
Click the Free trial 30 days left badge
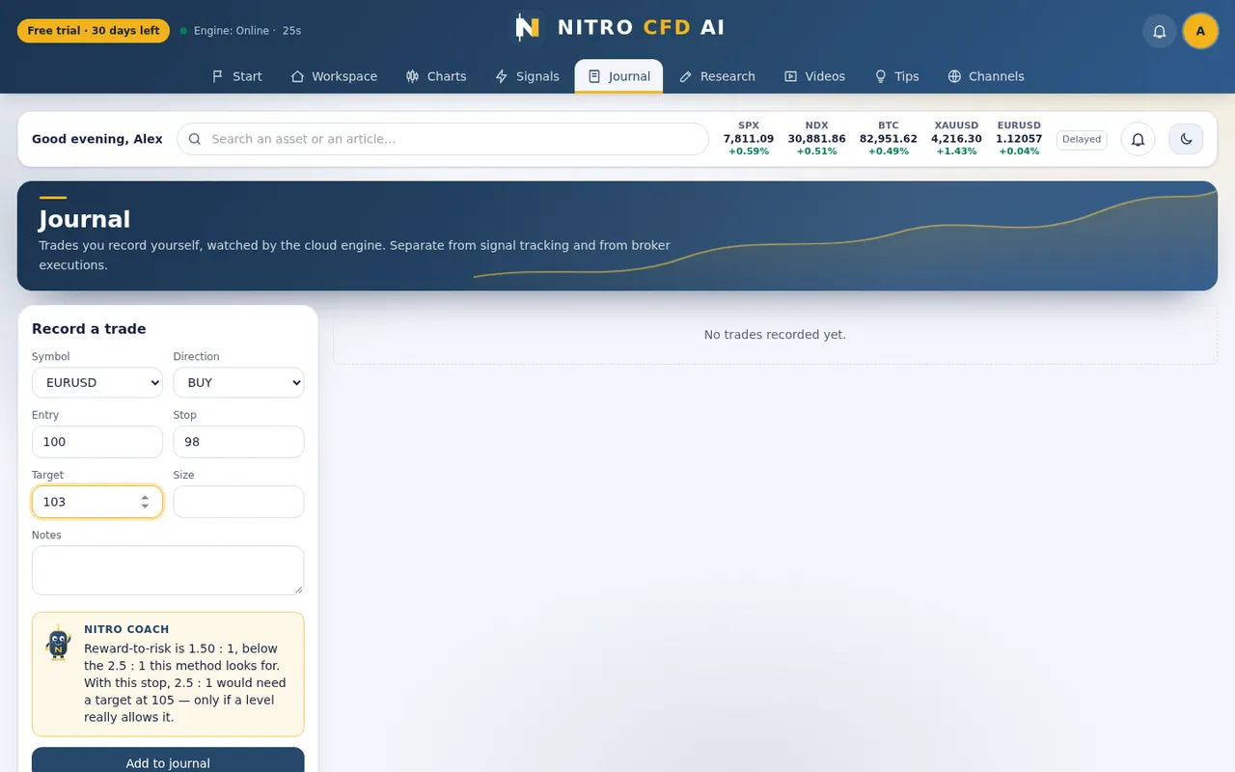(94, 31)
